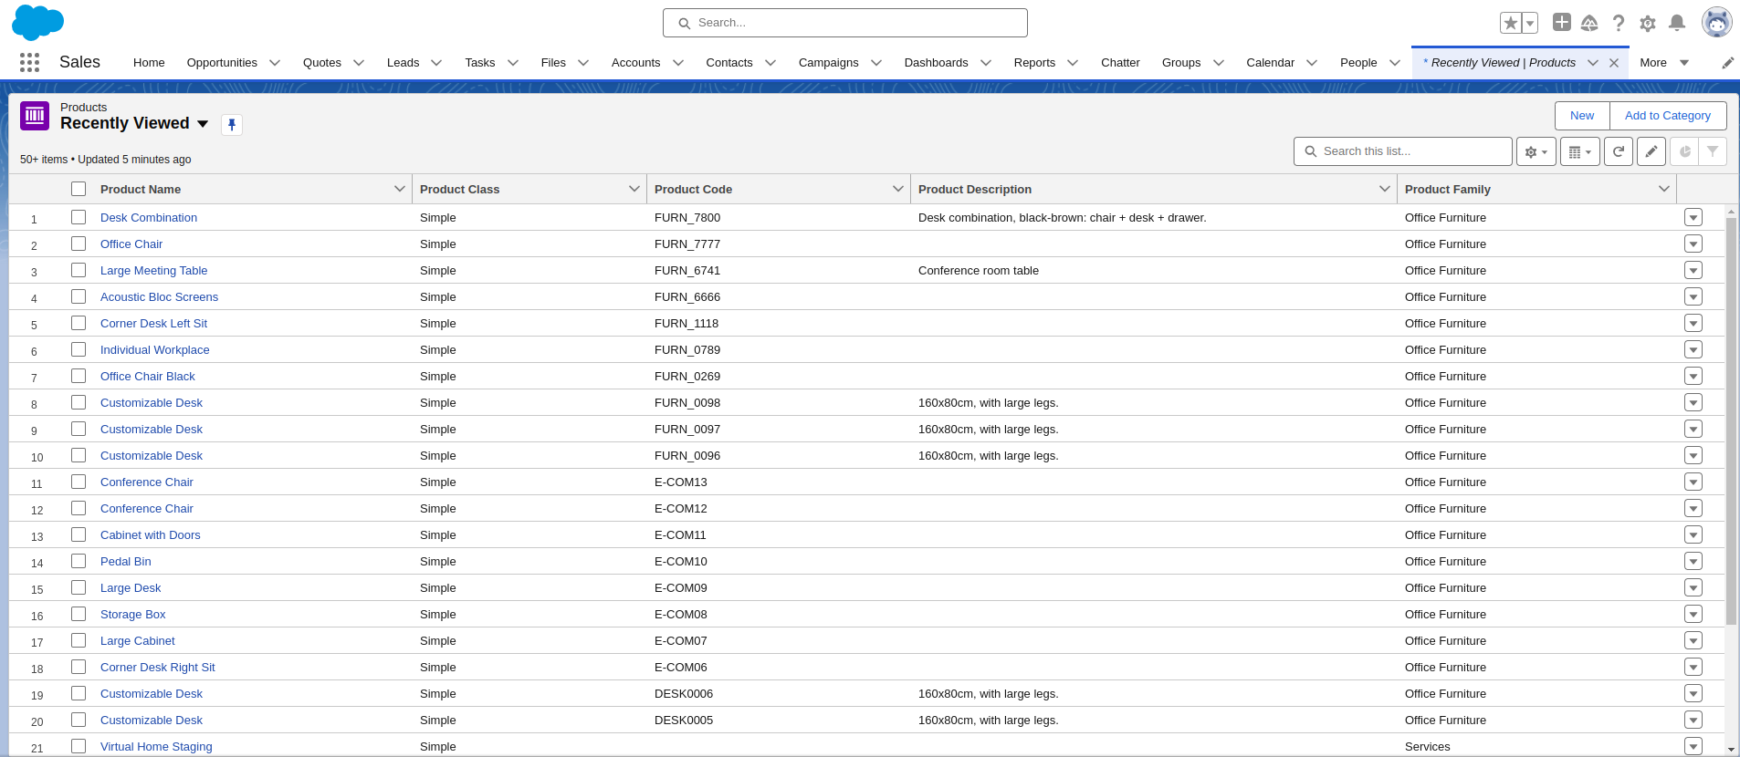1740x757 pixels.
Task: Open the Notifications bell icon
Action: tap(1677, 23)
